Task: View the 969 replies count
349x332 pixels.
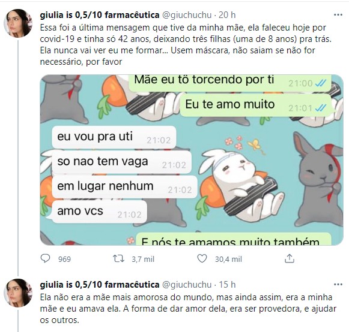Action: 64,259
